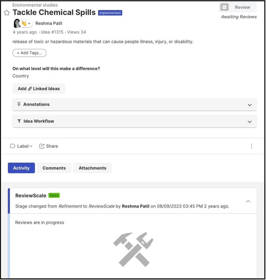Click the clapping hands plus icon
Image resolution: width=266 pixels, height=280 pixels.
click(26, 23)
